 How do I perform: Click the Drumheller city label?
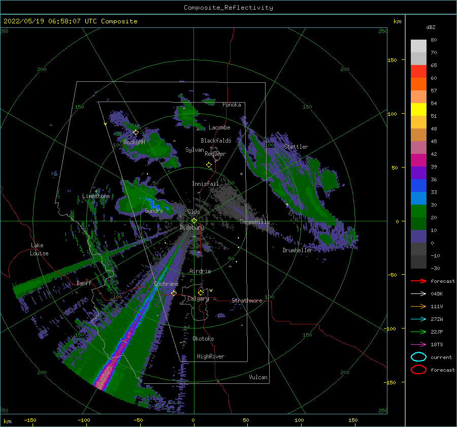[x=298, y=250]
